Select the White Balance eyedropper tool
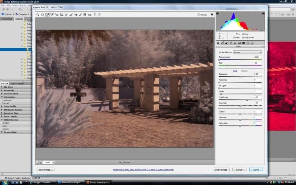Viewport: 296px width, 185px height. pyautogui.click(x=47, y=14)
